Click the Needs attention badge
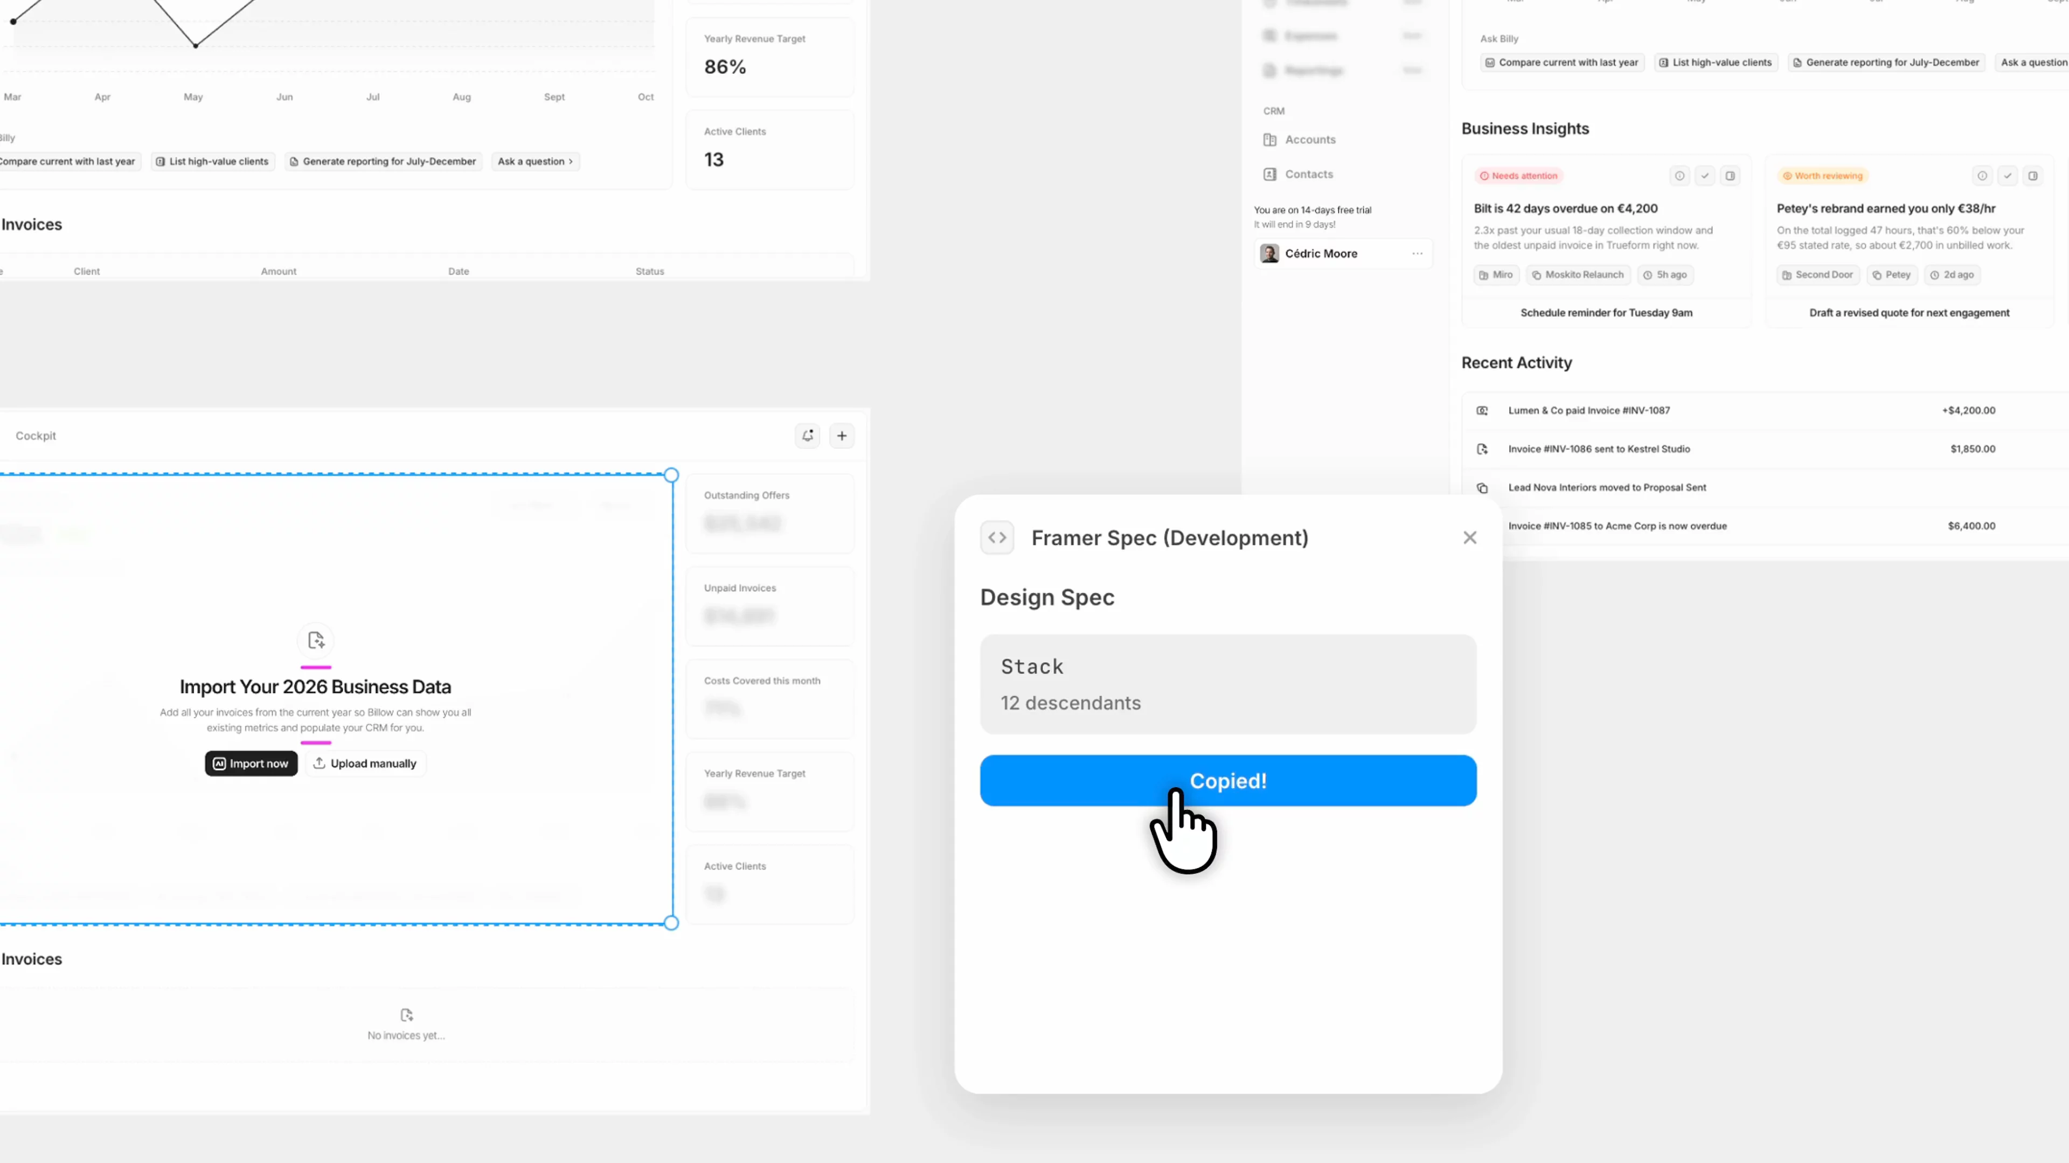The width and height of the screenshot is (2069, 1163). tap(1518, 176)
